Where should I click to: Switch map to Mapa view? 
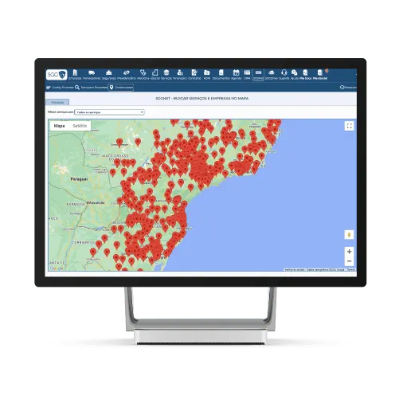coord(59,126)
